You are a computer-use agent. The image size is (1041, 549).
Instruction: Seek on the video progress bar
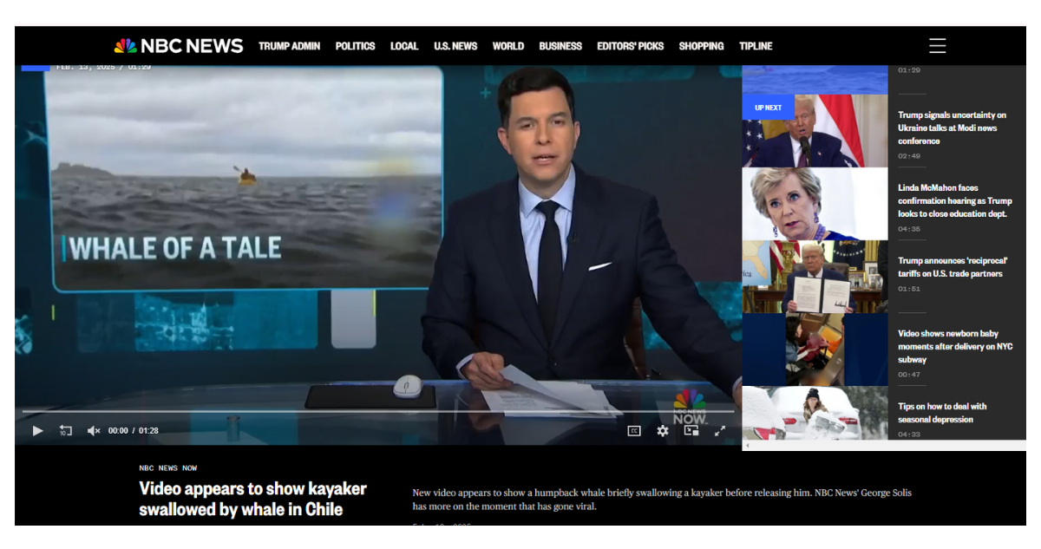[x=378, y=411]
